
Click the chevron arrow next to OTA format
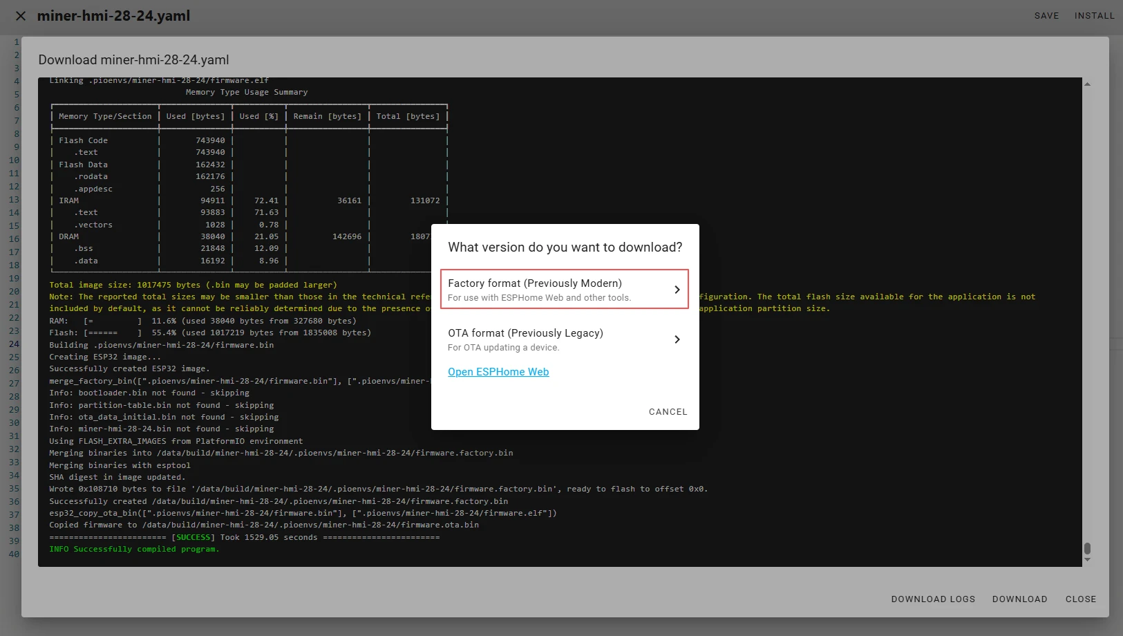[x=677, y=339]
